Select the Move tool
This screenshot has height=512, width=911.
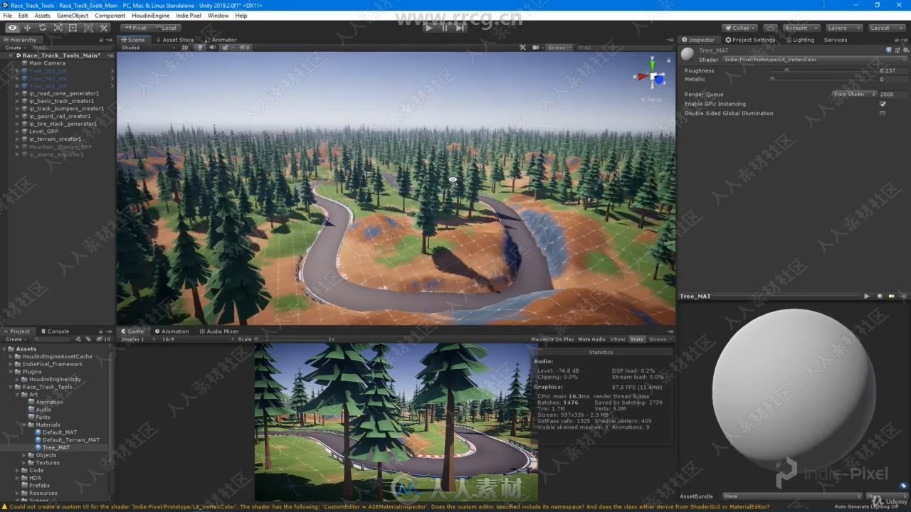27,28
